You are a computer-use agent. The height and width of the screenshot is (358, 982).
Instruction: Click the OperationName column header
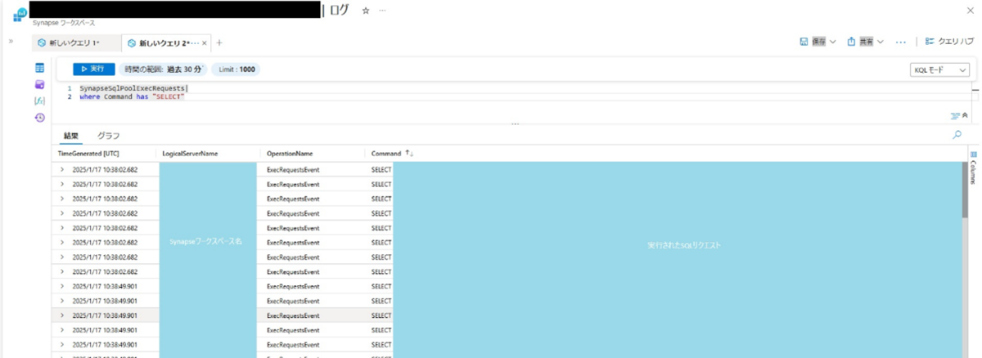click(290, 153)
